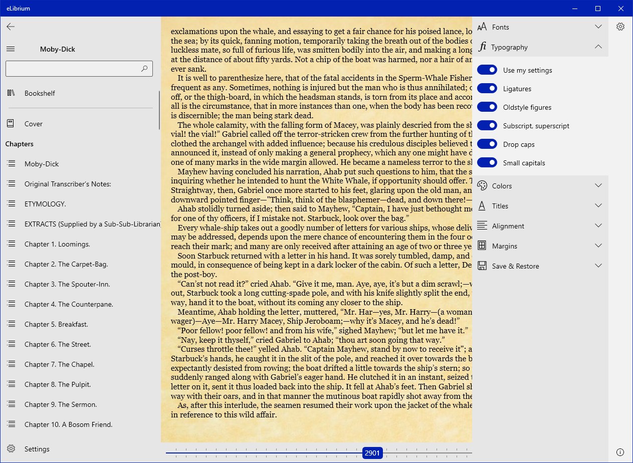Toggle the Ligatures switch
Image resolution: width=633 pixels, height=463 pixels.
pyautogui.click(x=487, y=89)
